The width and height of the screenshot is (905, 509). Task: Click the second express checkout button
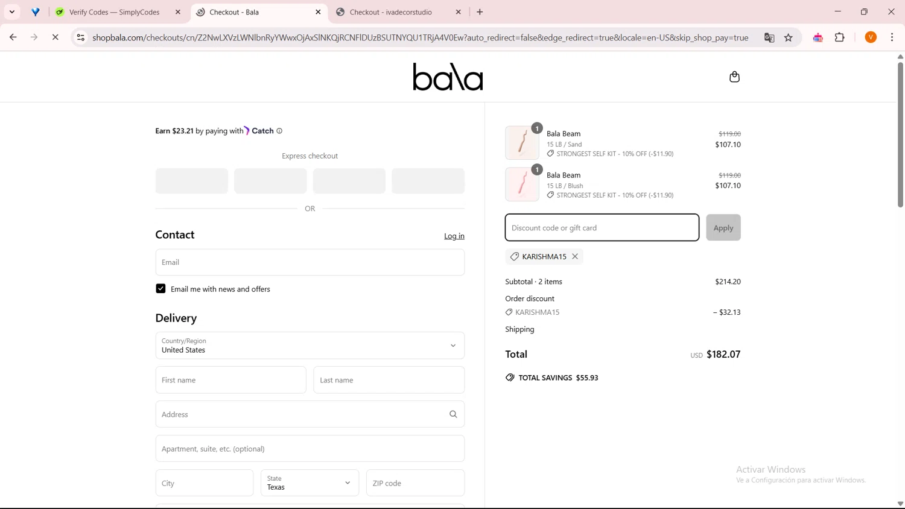pyautogui.click(x=270, y=181)
